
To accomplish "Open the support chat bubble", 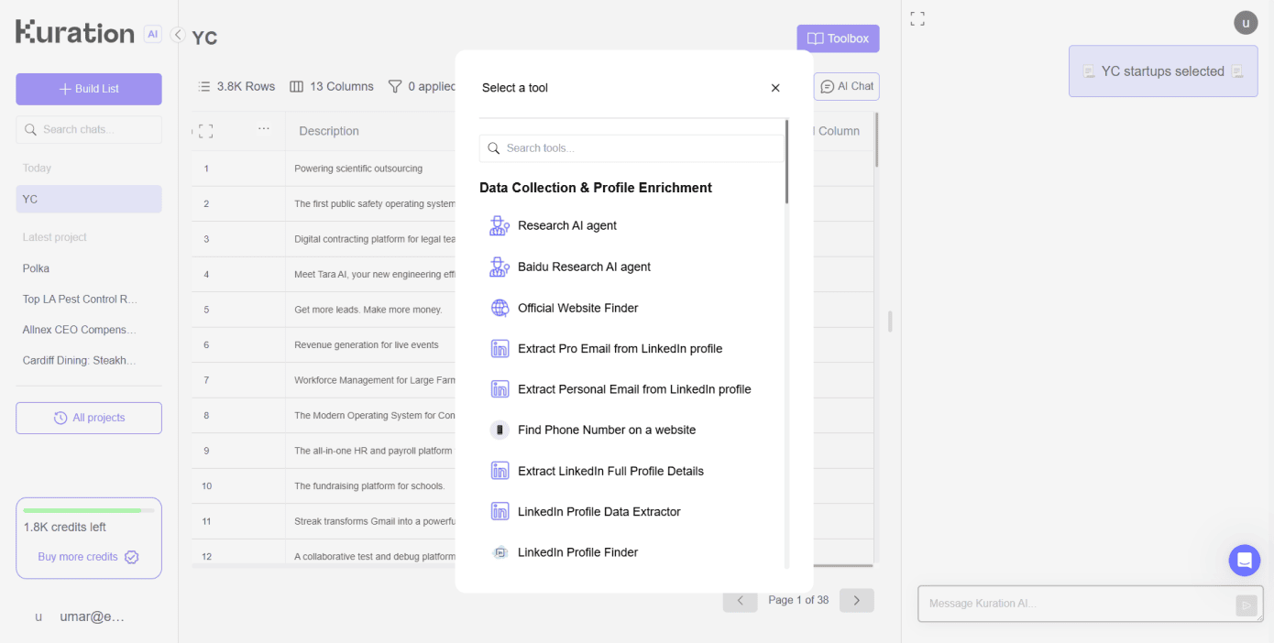I will [x=1245, y=561].
